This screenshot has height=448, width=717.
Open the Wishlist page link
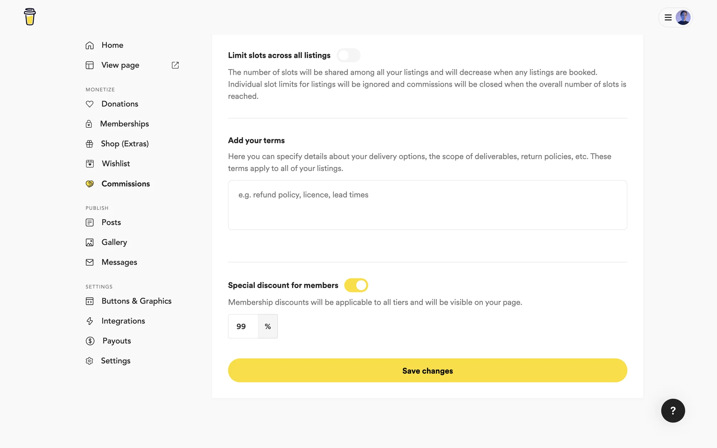pyautogui.click(x=116, y=164)
